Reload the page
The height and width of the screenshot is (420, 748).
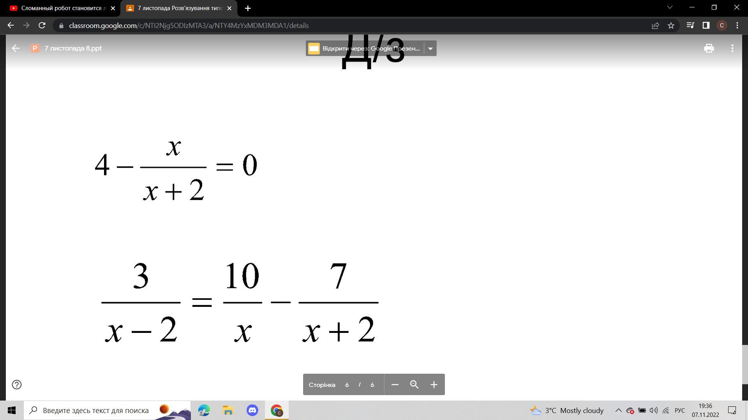42,26
